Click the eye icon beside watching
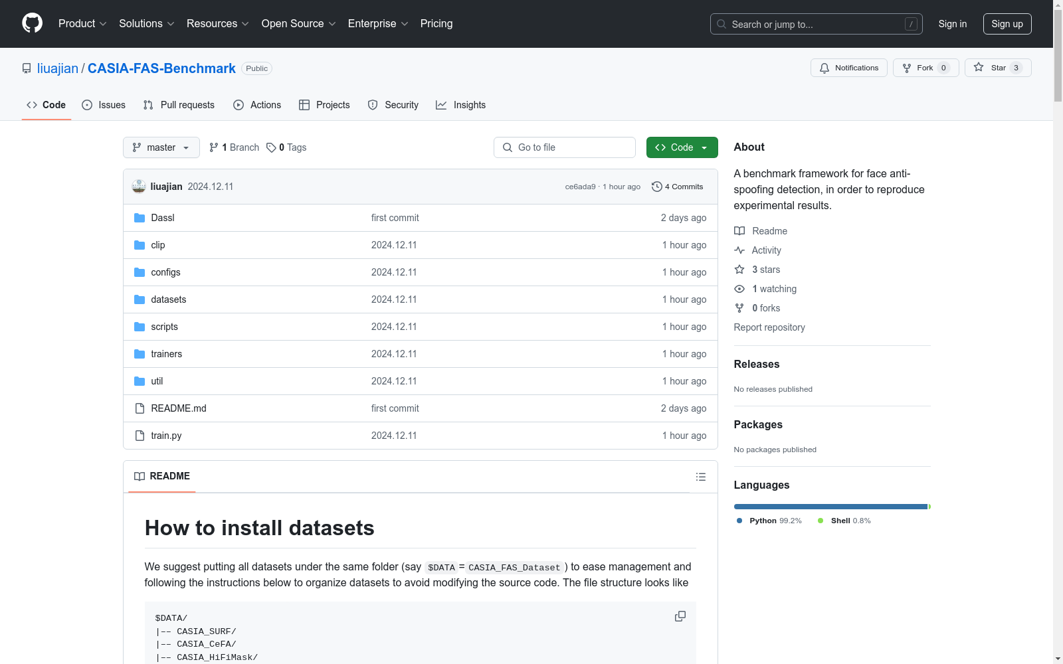This screenshot has width=1063, height=664. pyautogui.click(x=739, y=289)
